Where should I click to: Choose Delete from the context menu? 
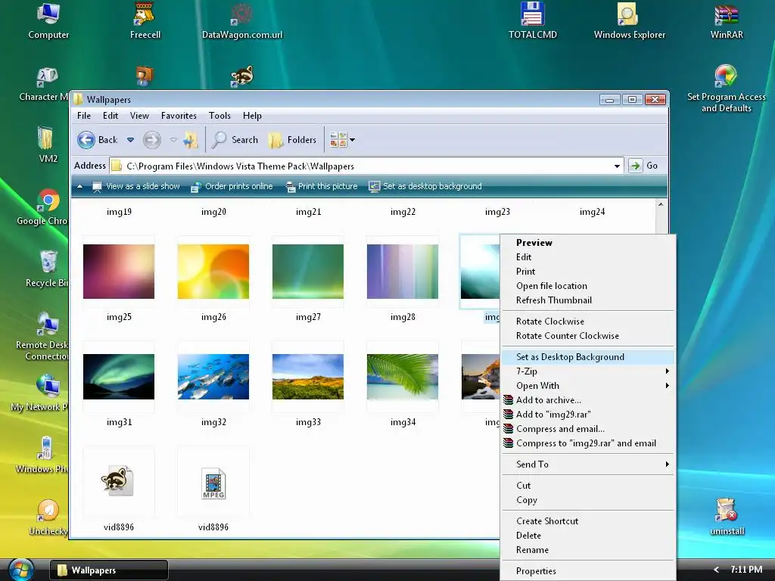click(x=587, y=535)
